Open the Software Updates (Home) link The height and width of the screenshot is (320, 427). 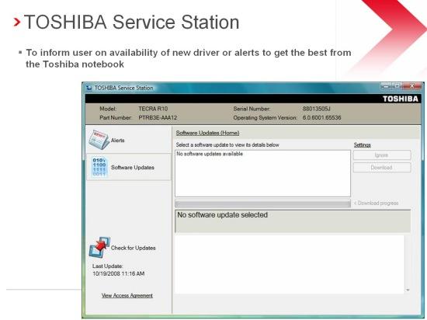click(208, 133)
